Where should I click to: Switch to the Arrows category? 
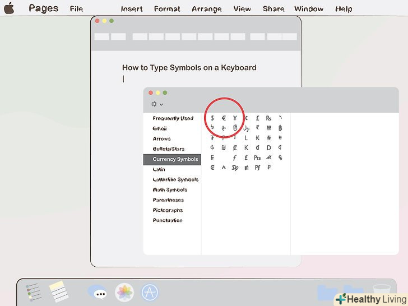click(161, 138)
